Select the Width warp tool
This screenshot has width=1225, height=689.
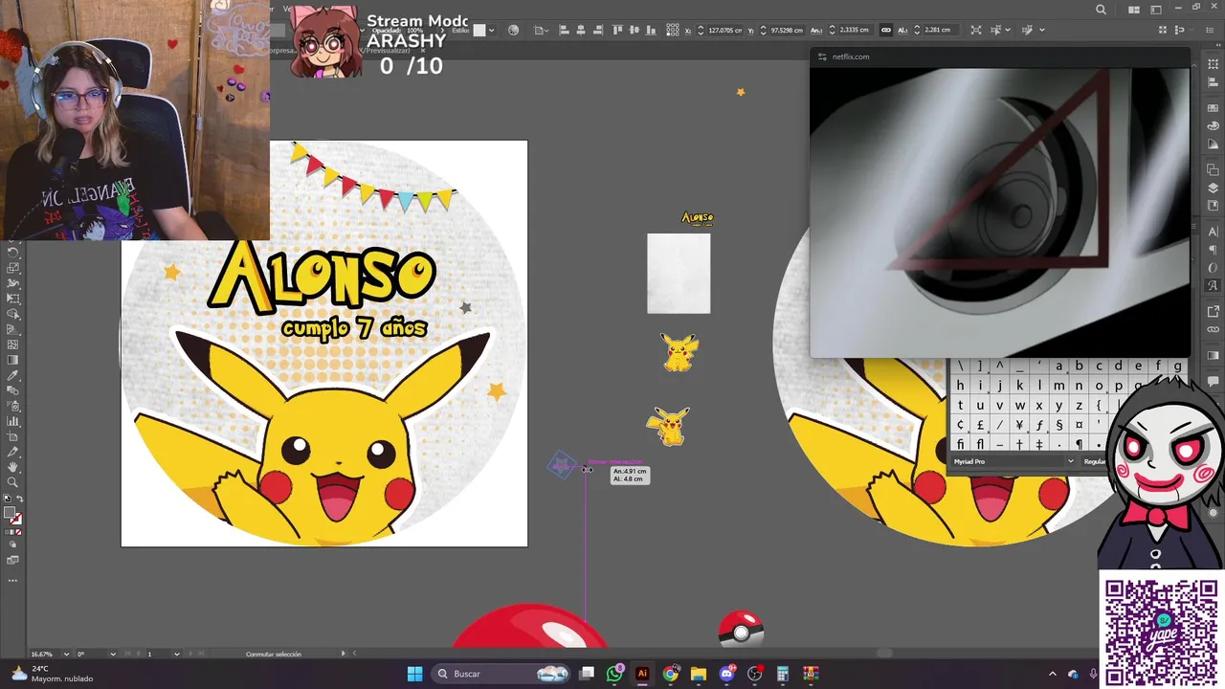tap(13, 283)
